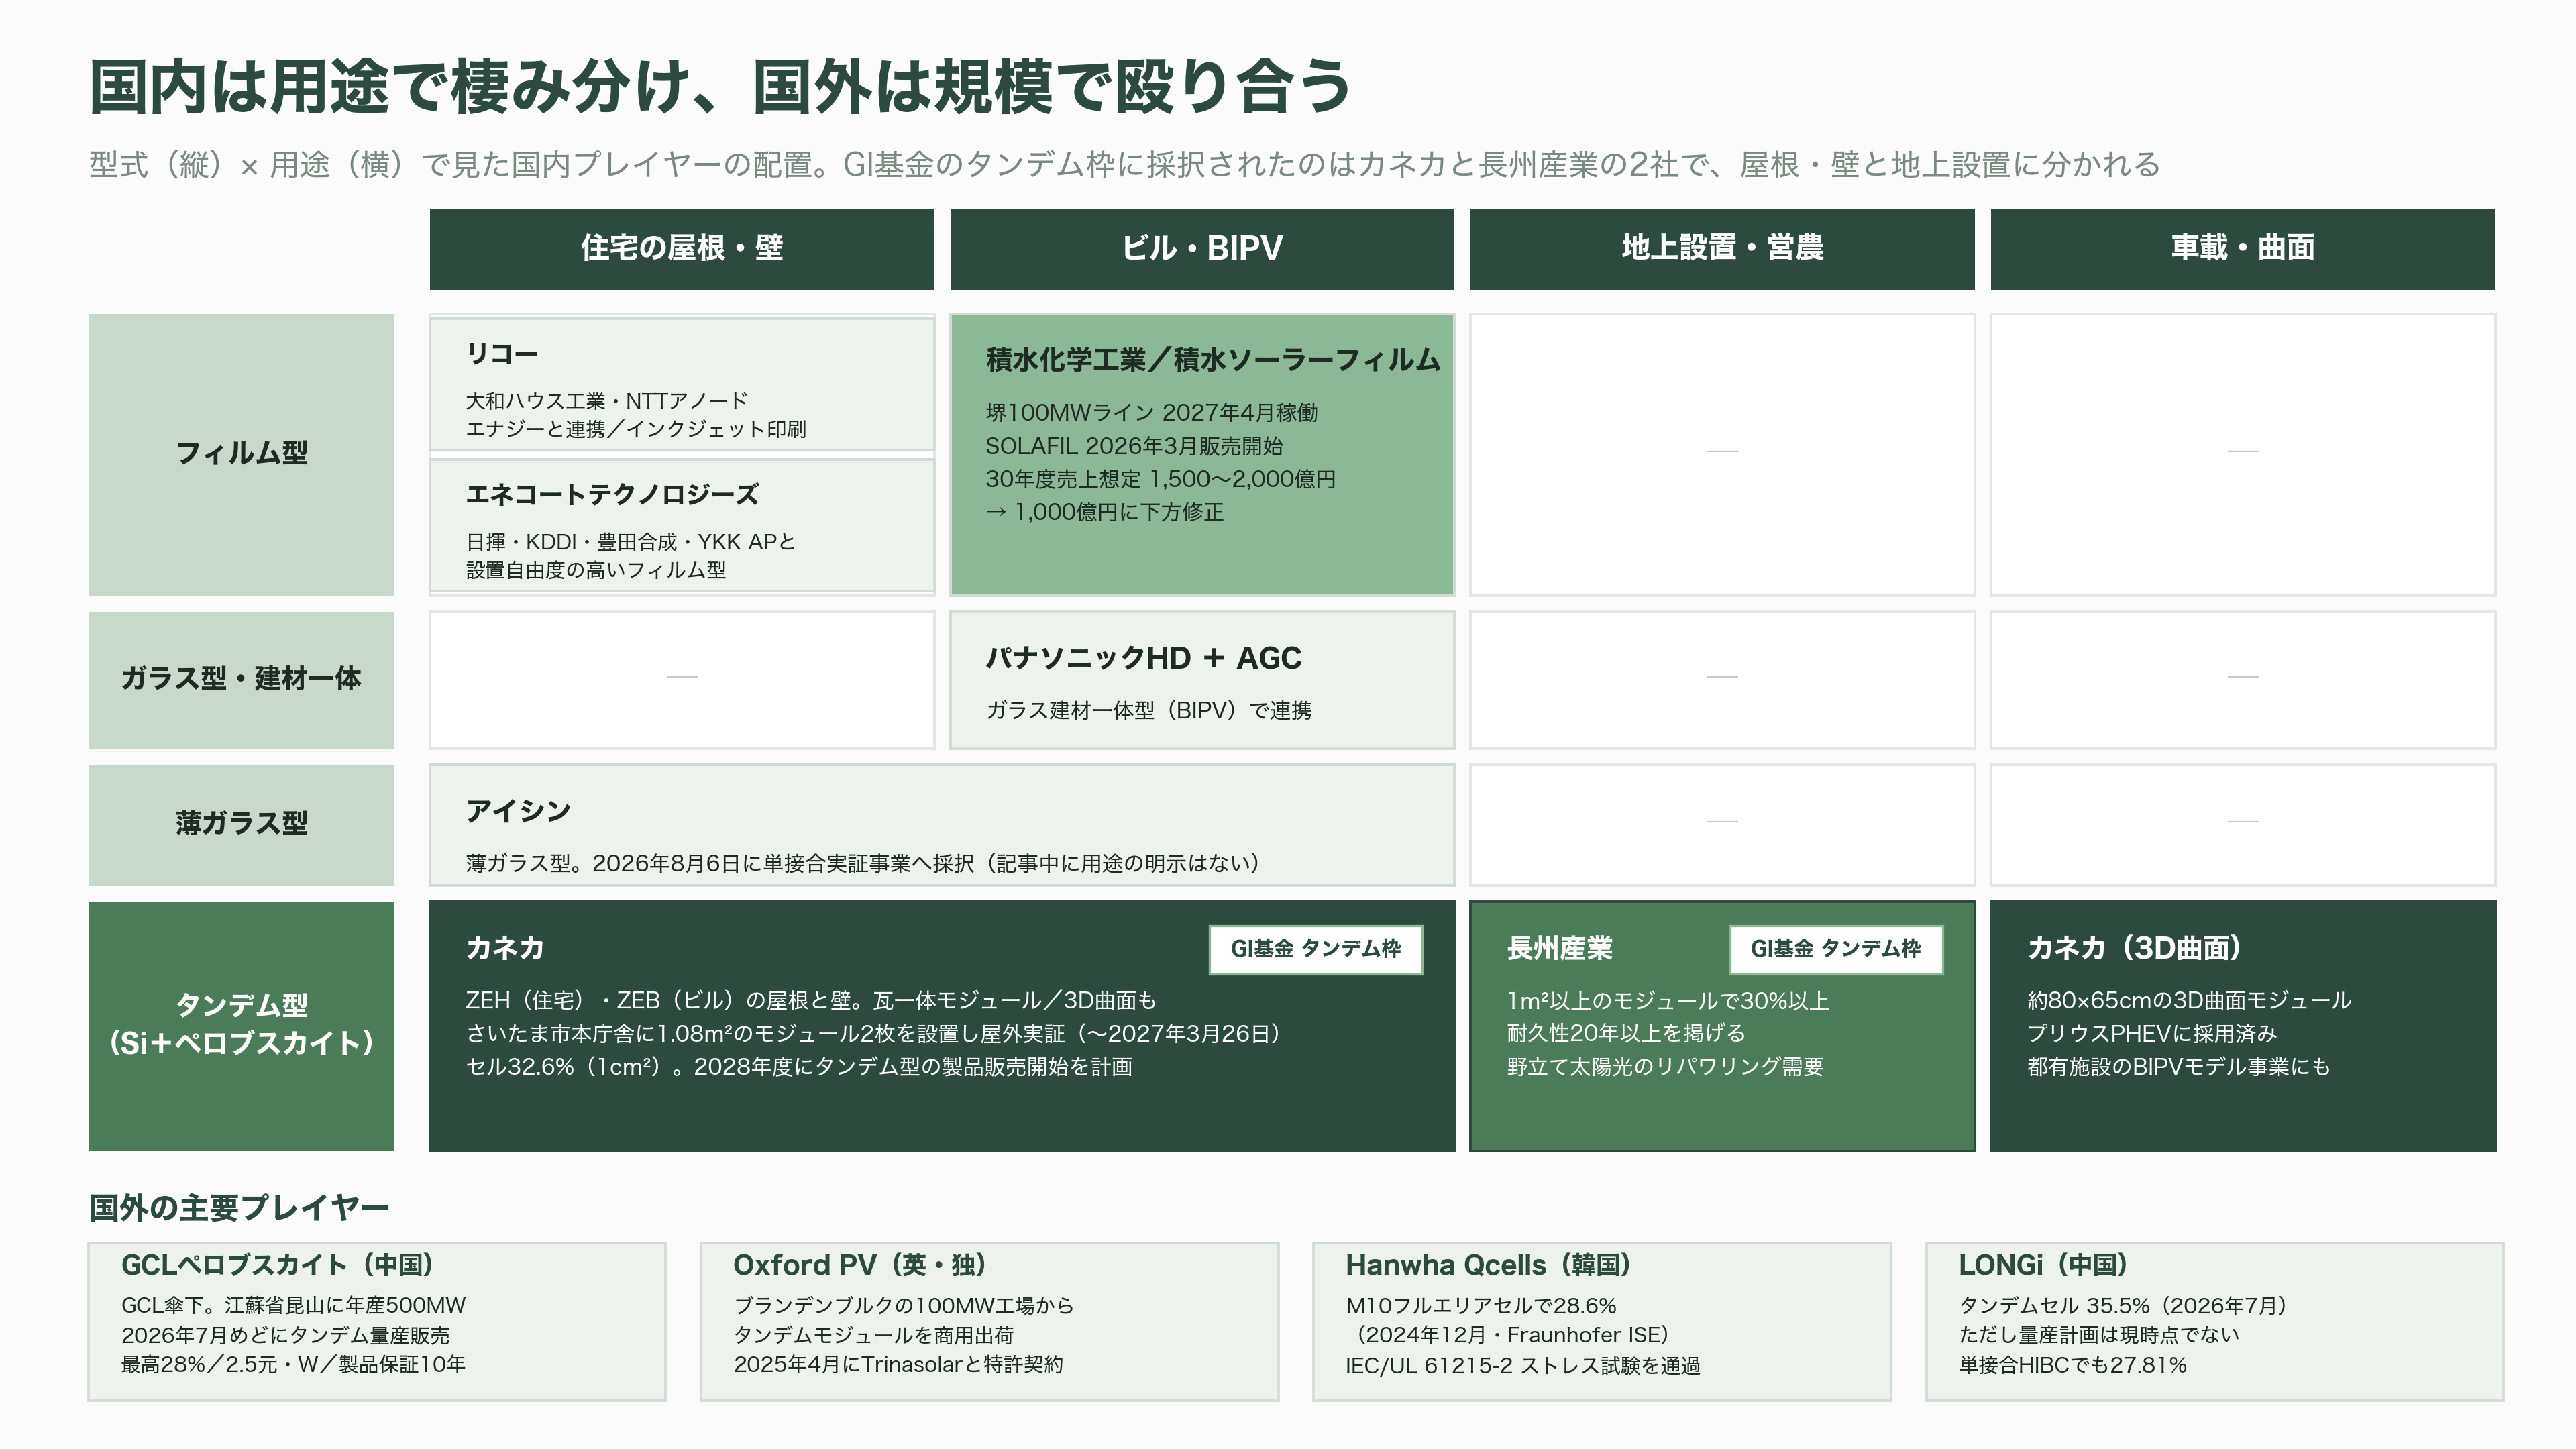This screenshot has height=1449, width=2576.
Task: Click text 都有施設のBIPVモデル事業にも
Action: [x=2178, y=1067]
